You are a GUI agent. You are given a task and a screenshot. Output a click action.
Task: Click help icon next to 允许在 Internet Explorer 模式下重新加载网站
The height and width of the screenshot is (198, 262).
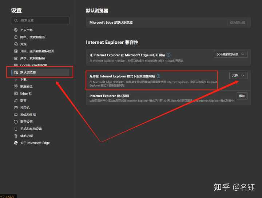coord(158,76)
